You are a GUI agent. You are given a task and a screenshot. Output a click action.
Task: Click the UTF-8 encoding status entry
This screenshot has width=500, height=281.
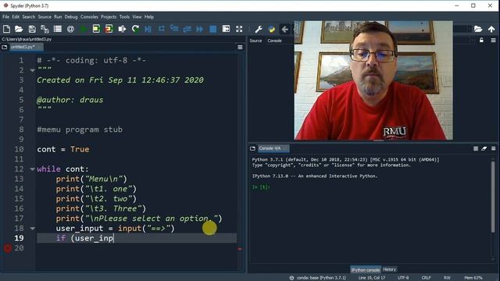click(x=403, y=278)
